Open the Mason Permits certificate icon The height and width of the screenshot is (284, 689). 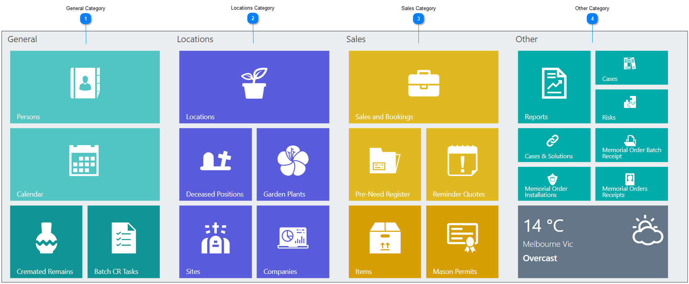pyautogui.click(x=463, y=238)
